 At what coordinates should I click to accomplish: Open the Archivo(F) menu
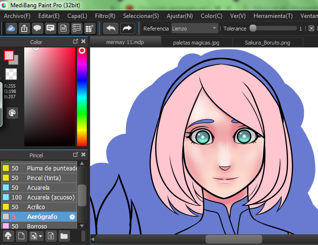(17, 16)
